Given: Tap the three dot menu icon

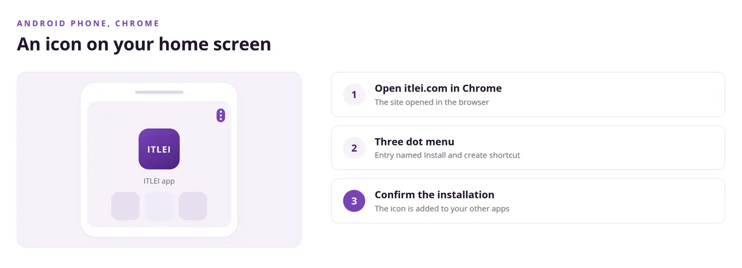Looking at the screenshot, I should coord(221,116).
